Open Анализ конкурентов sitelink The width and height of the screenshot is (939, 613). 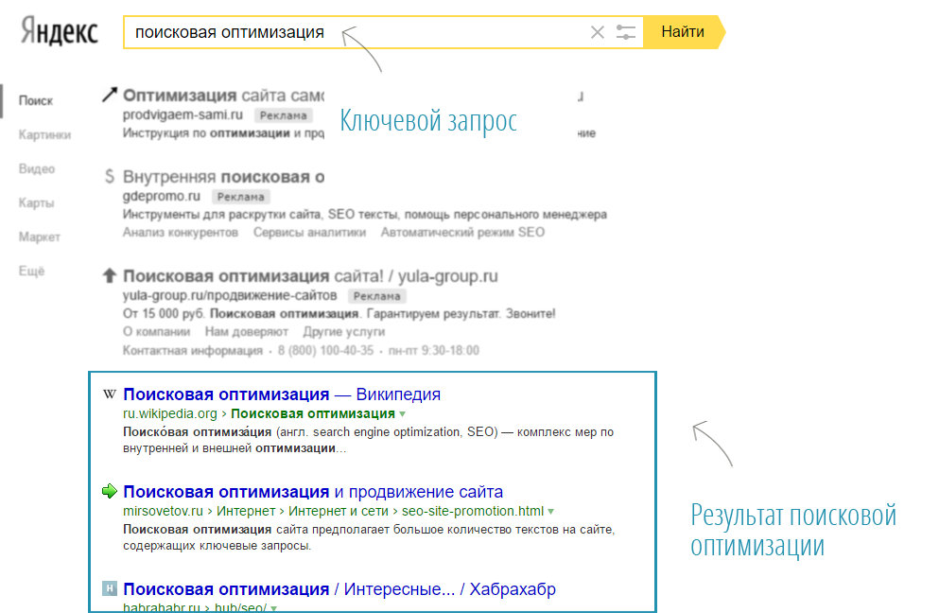coord(181,233)
